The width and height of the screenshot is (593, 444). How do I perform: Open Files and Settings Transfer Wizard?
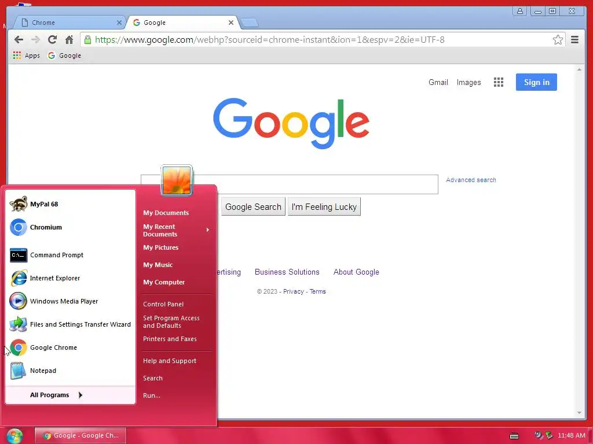coord(70,324)
